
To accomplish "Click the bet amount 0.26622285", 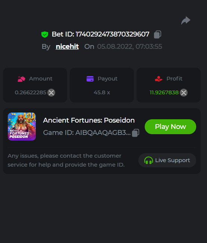I will pyautogui.click(x=31, y=92).
